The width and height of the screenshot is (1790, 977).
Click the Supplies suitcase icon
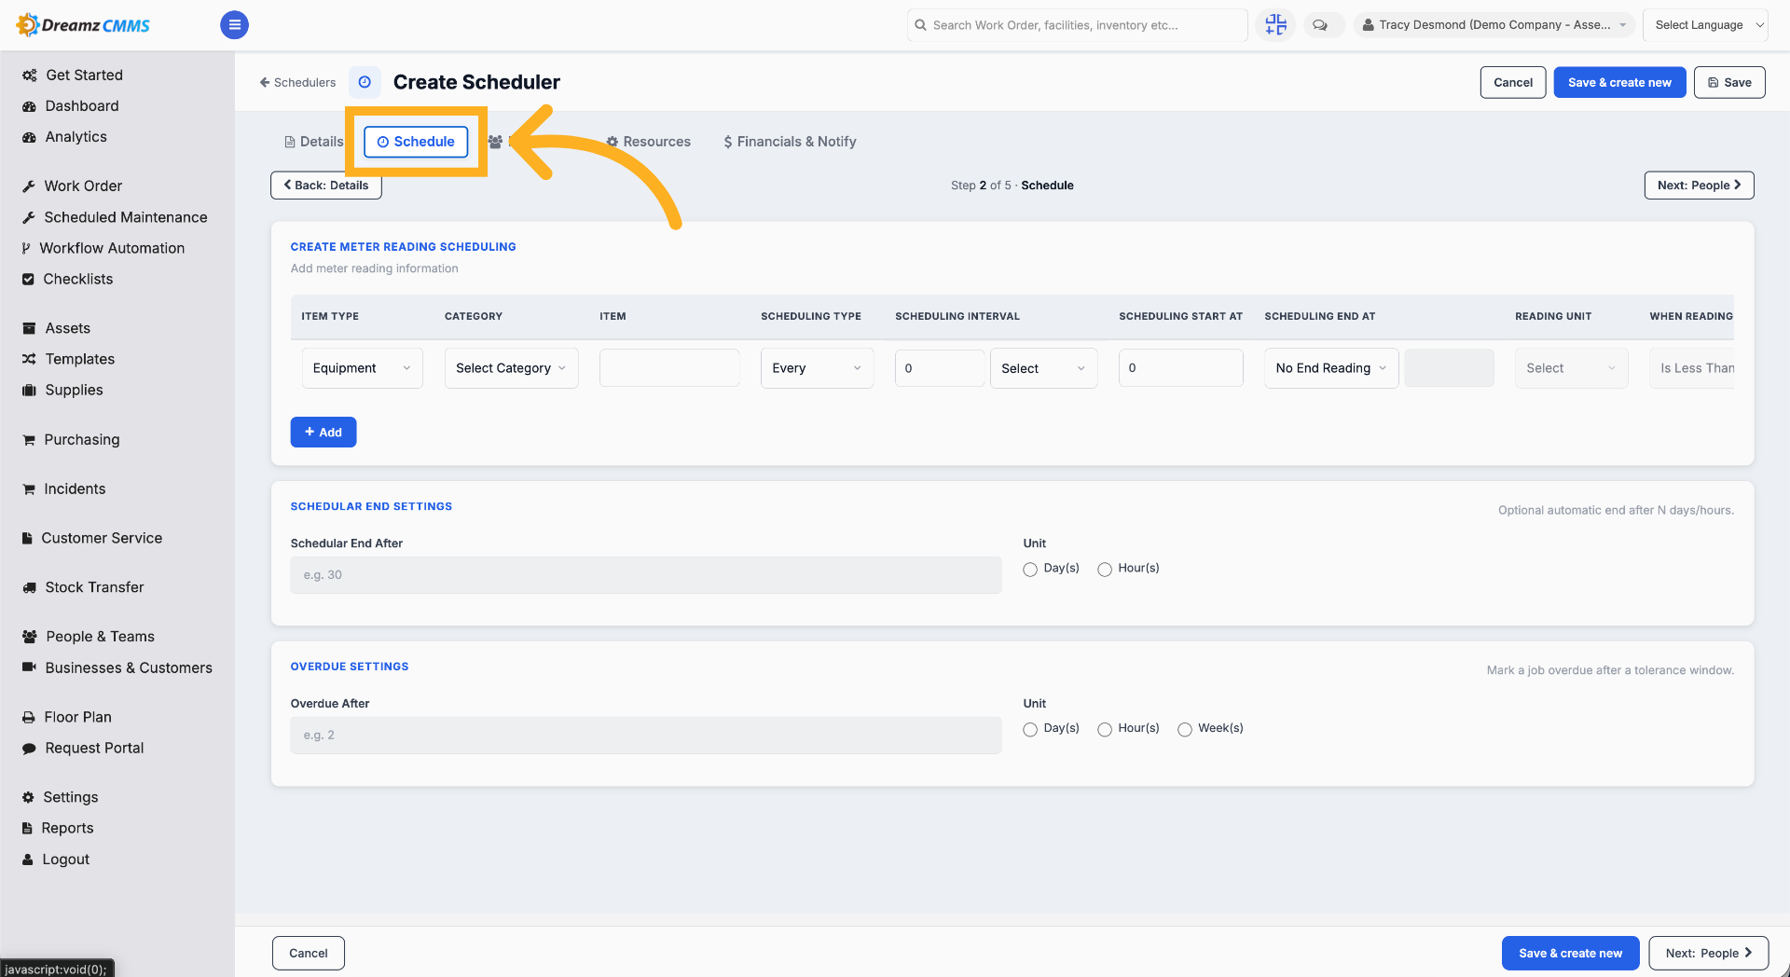click(x=29, y=390)
